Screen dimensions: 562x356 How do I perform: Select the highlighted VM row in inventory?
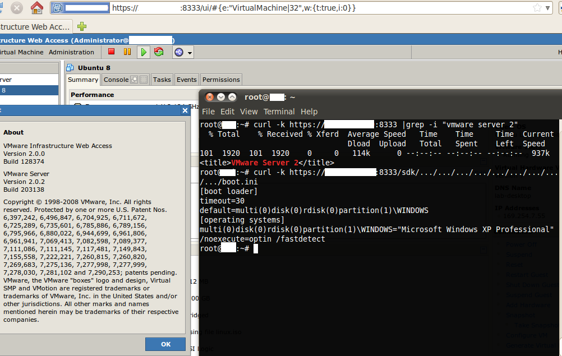(x=29, y=90)
